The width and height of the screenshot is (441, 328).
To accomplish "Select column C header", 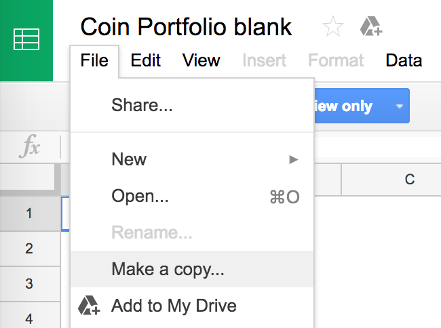I will click(x=410, y=179).
